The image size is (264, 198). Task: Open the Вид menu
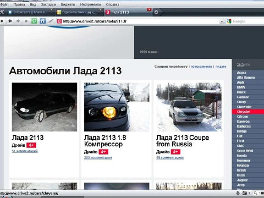point(33,5)
